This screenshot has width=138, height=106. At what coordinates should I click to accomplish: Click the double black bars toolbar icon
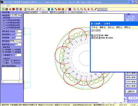[63, 9]
